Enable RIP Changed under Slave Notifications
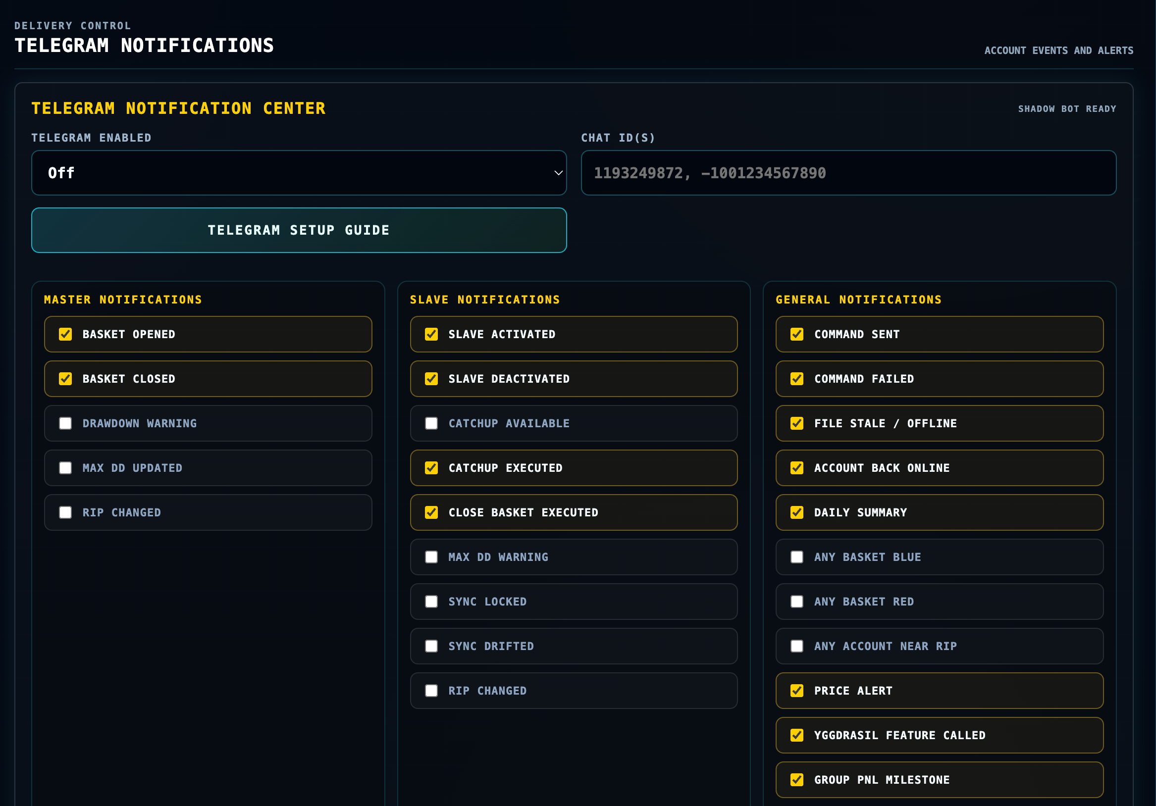The width and height of the screenshot is (1156, 806). point(431,691)
